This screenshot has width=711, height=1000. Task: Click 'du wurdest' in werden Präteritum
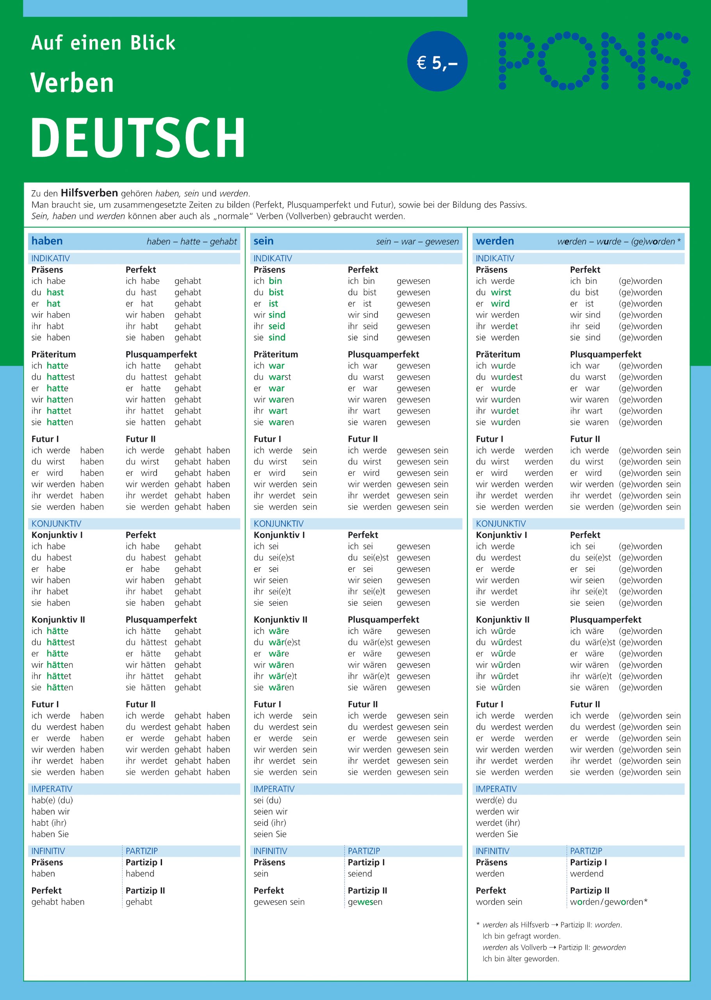tap(499, 377)
